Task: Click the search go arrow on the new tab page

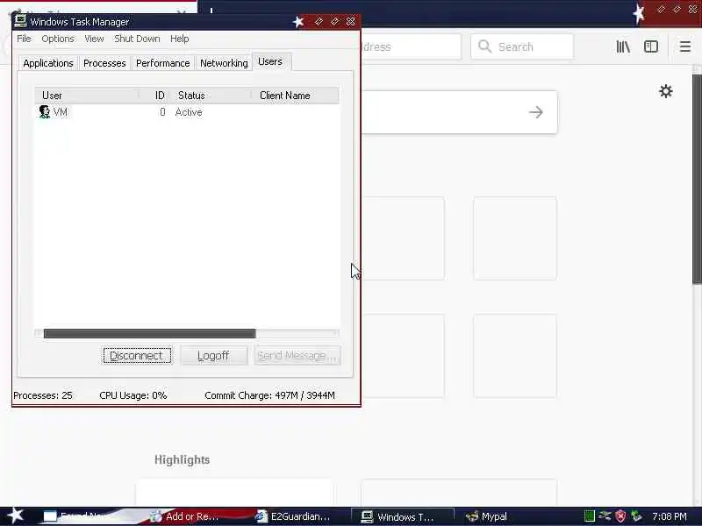Action: 536,112
